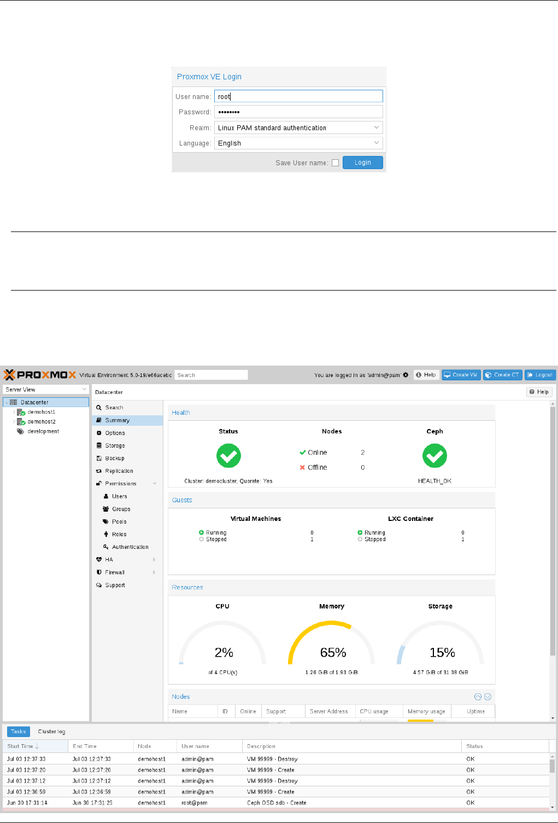Image resolution: width=558 pixels, height=823 pixels.
Task: Switch to Cluster log tab
Action: (x=51, y=732)
